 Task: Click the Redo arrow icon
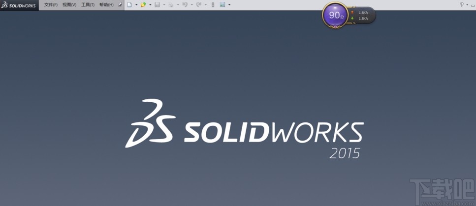pos(199,5)
